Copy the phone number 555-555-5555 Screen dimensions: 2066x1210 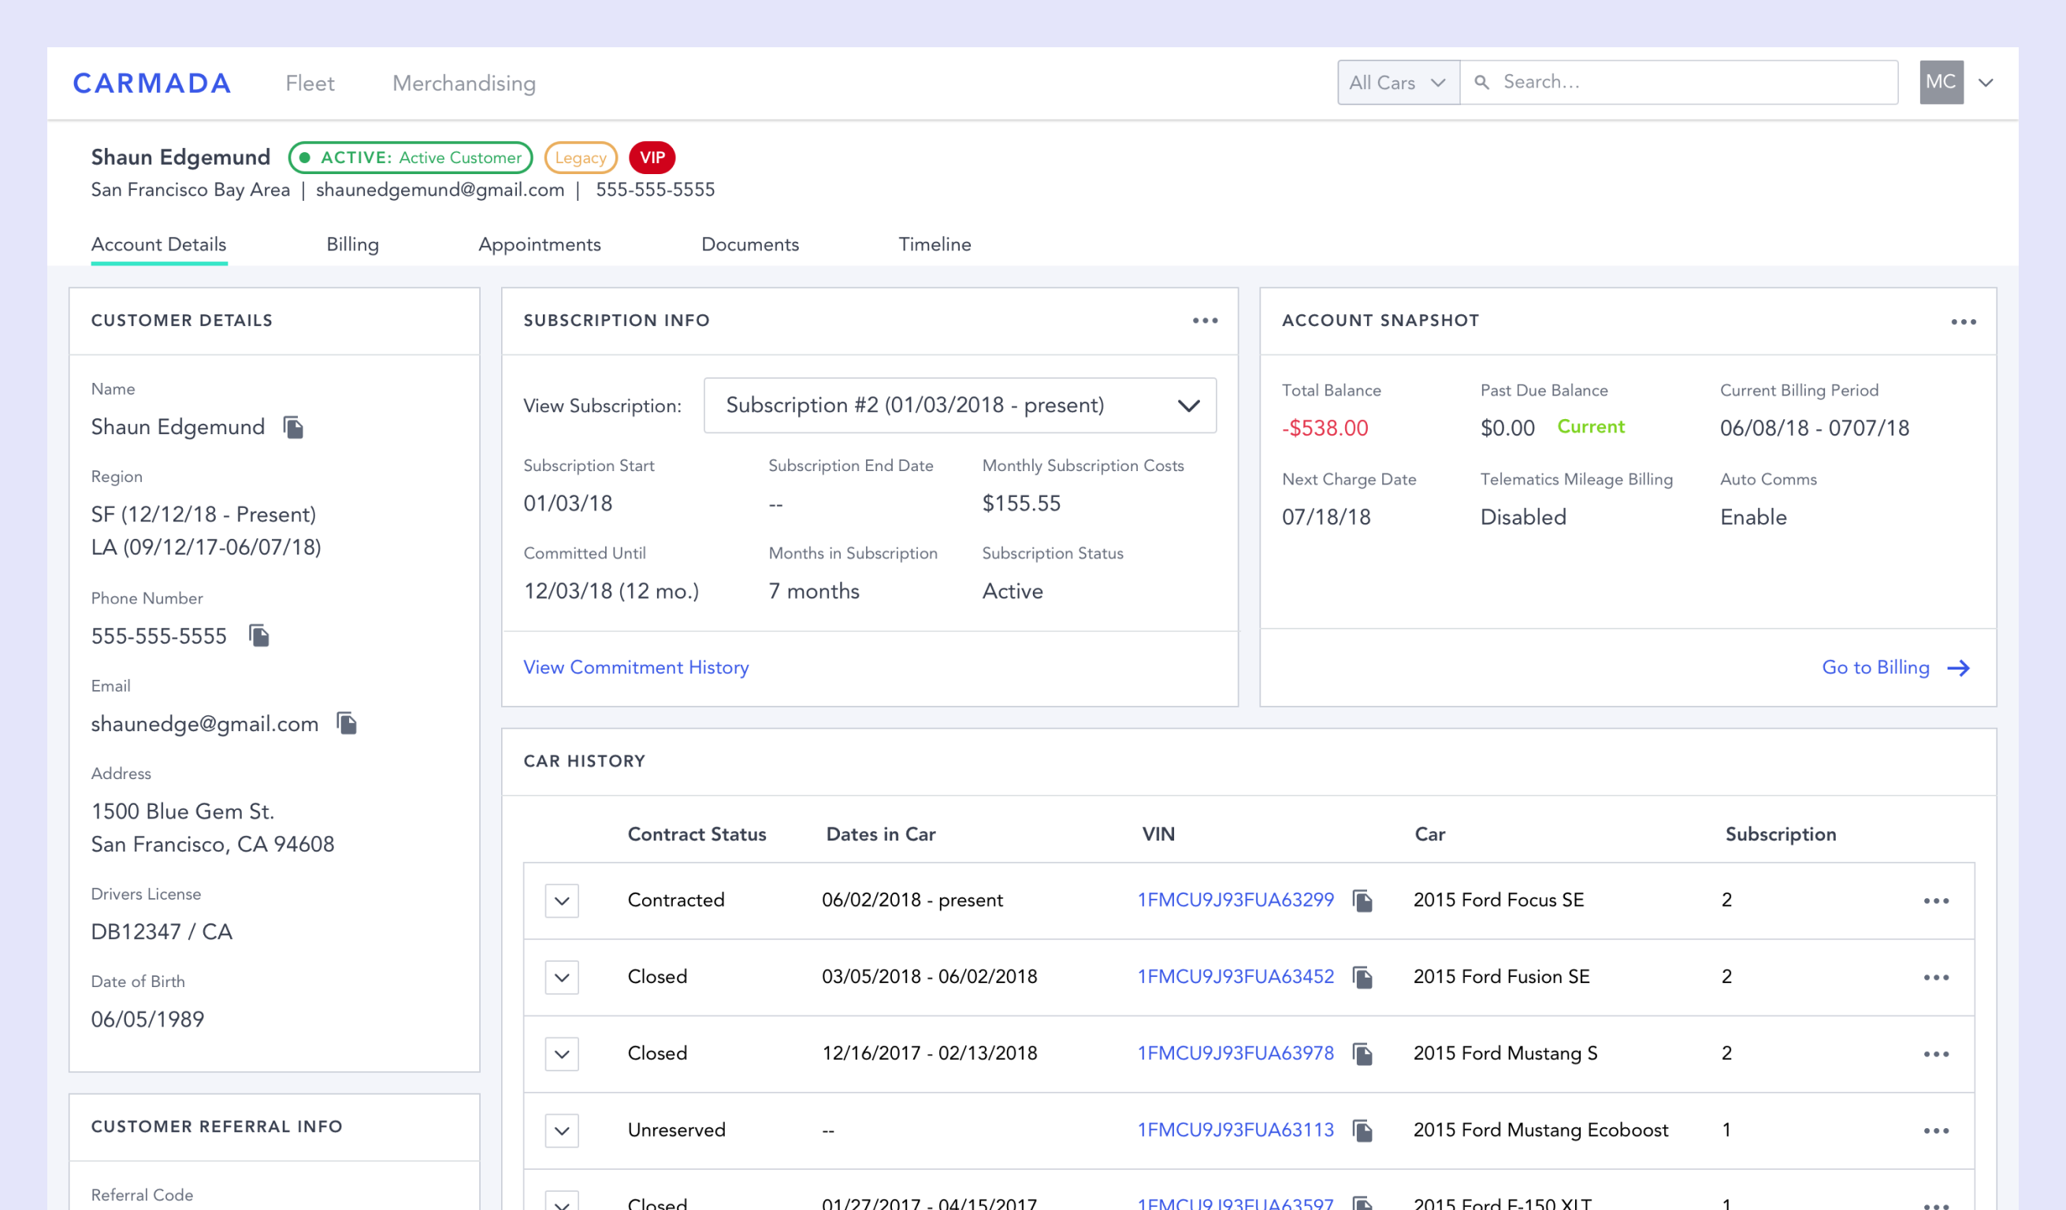pyautogui.click(x=259, y=636)
